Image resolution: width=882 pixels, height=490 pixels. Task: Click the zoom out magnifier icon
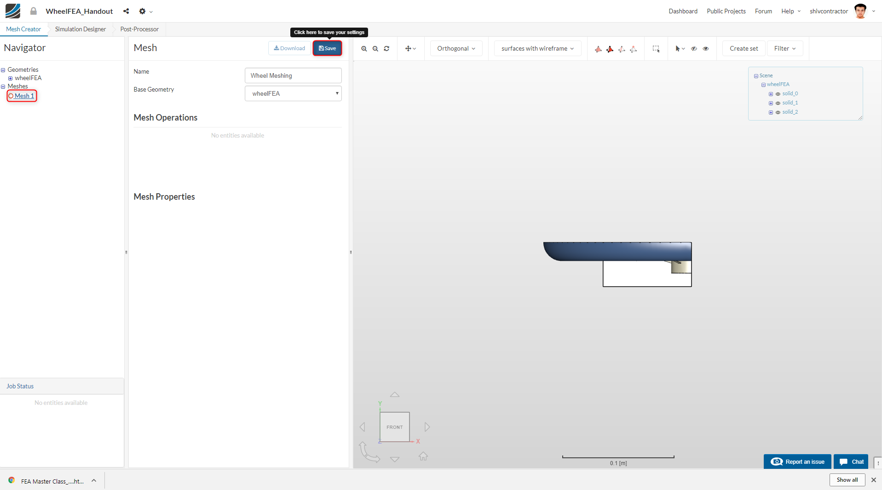(375, 49)
